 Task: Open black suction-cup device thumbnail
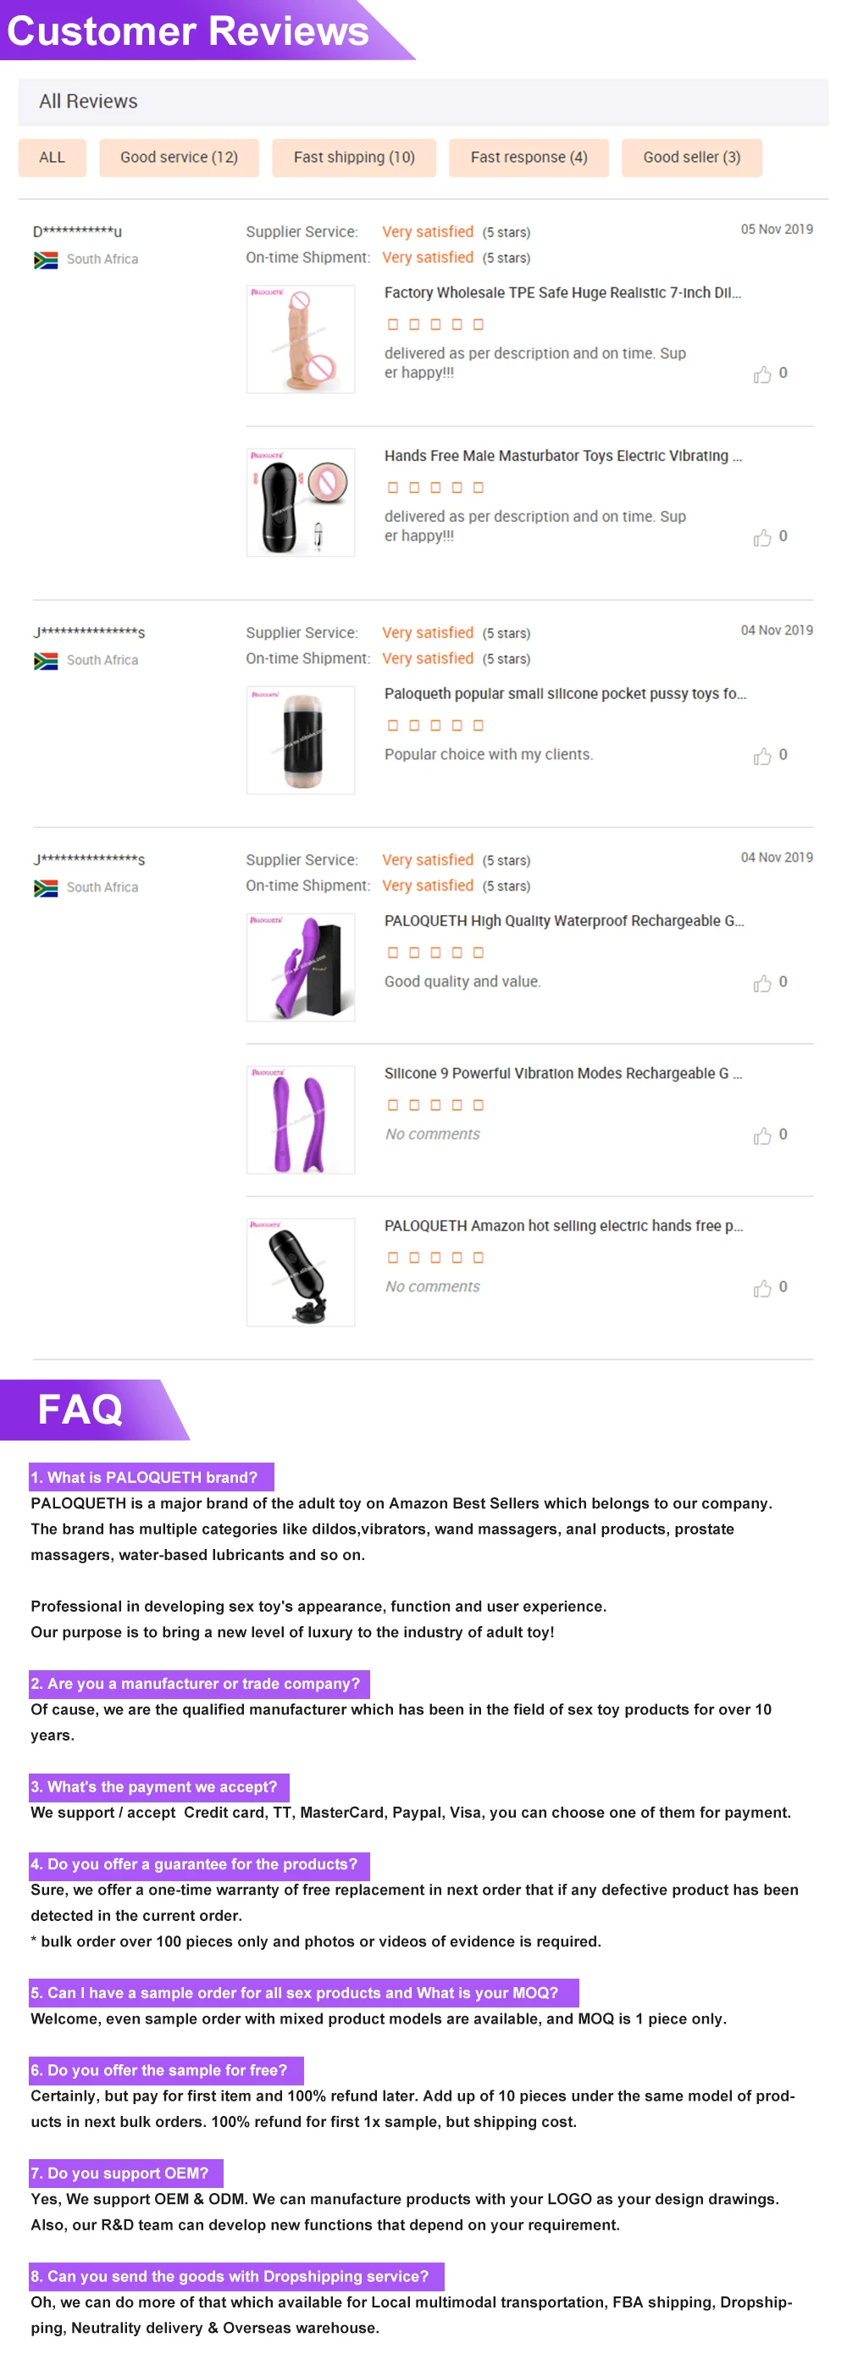click(301, 1272)
